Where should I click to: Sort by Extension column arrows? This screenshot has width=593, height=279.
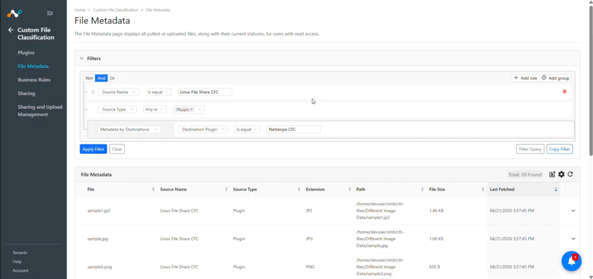click(349, 189)
